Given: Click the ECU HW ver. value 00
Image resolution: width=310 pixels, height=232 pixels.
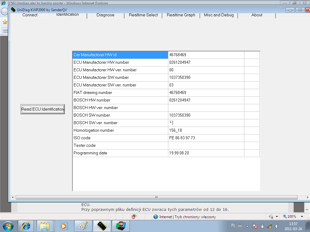Looking at the screenshot, I should pos(171,70).
